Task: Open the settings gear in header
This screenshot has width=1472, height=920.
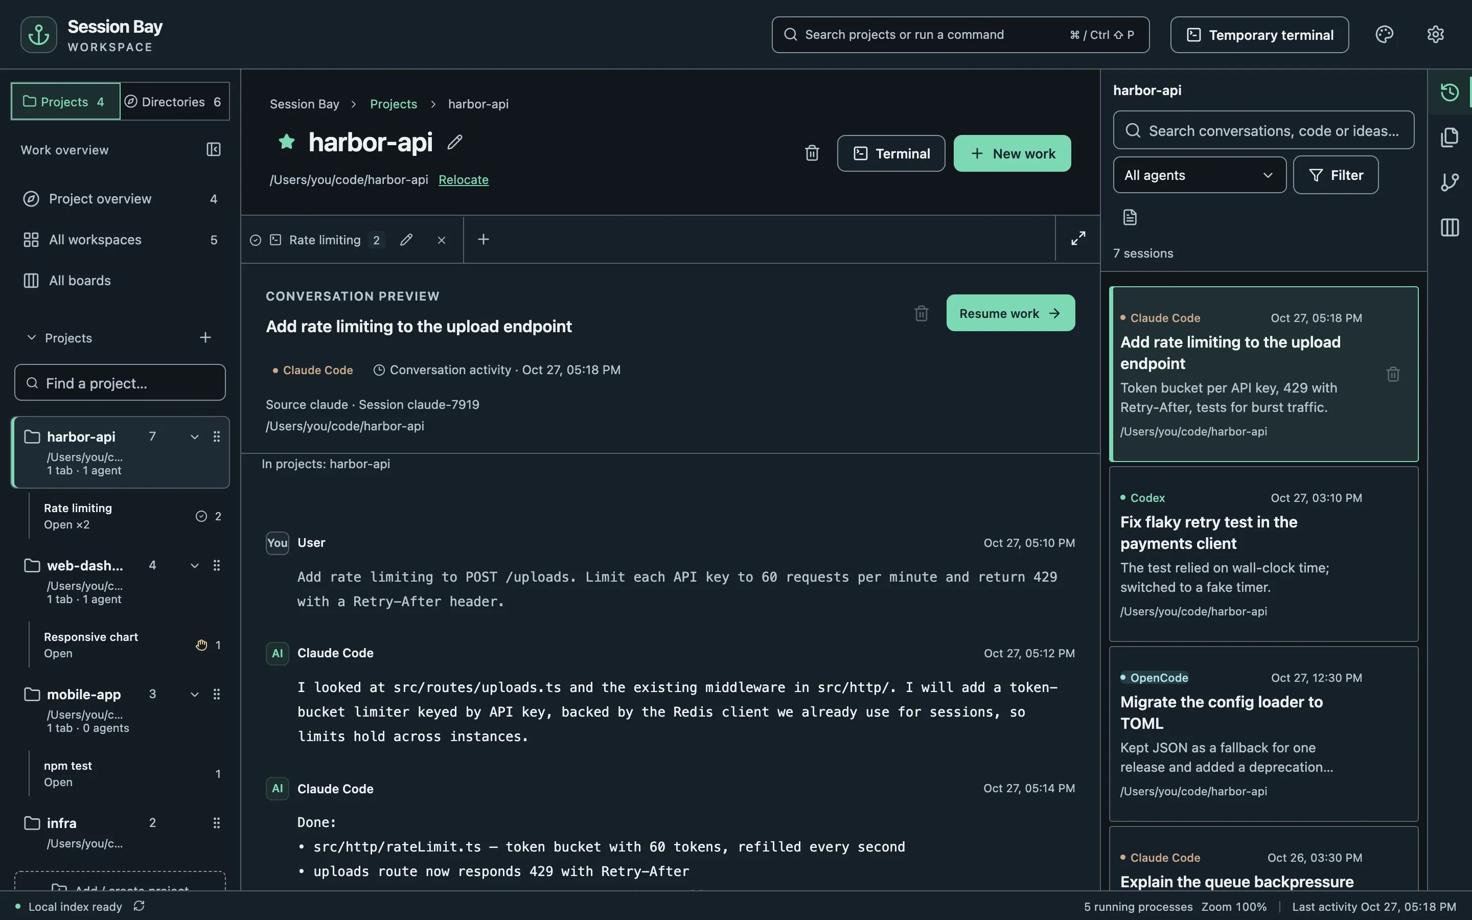Action: [x=1435, y=35]
